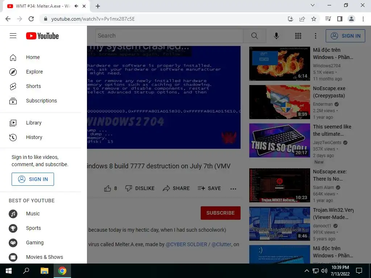
Task: Bookmark this tab with star
Action: tap(314, 19)
